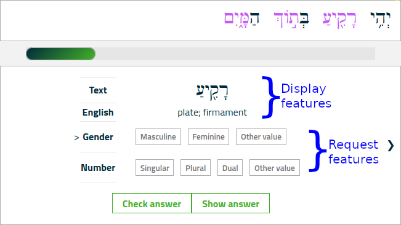The height and width of the screenshot is (225, 401).
Task: Click the next-question right chevron arrow
Action: (x=391, y=146)
